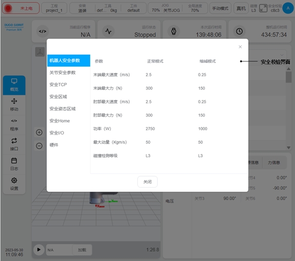Switch to the 安全区域 tab

point(59,97)
